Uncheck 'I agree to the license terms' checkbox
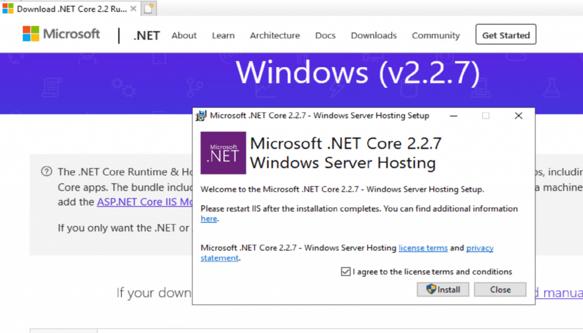583x333 pixels. click(x=346, y=272)
